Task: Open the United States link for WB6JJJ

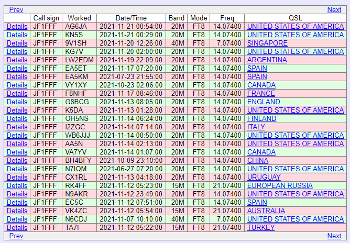Action: point(296,135)
